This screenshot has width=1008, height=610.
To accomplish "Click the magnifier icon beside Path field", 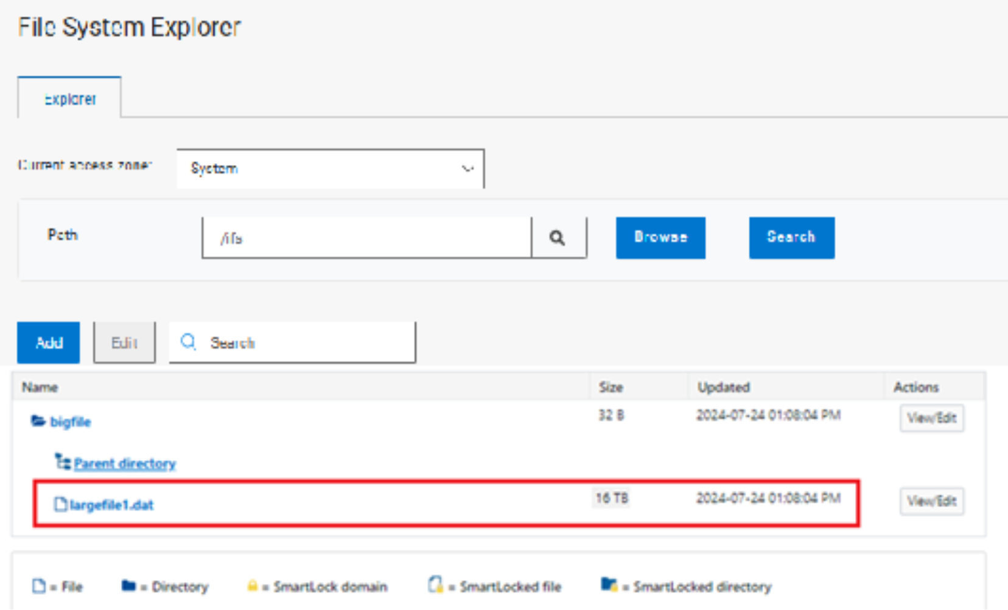I will (x=558, y=237).
